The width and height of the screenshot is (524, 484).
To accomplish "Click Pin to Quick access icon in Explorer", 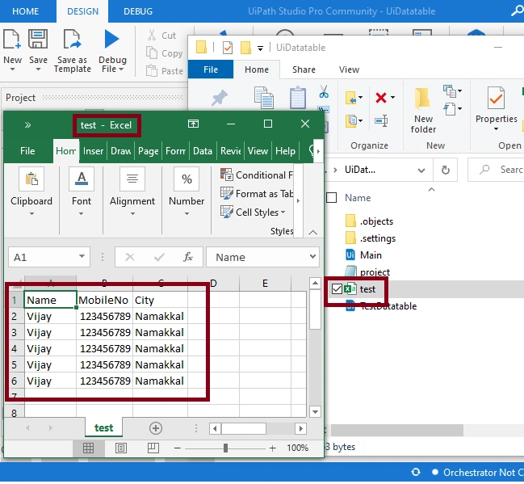I will pos(220,98).
